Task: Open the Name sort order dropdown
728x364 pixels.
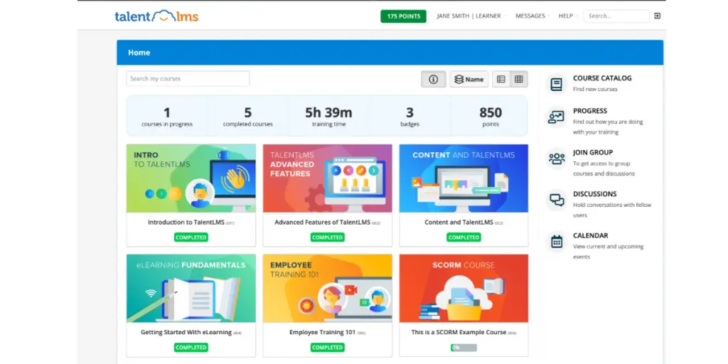Action: (x=469, y=79)
